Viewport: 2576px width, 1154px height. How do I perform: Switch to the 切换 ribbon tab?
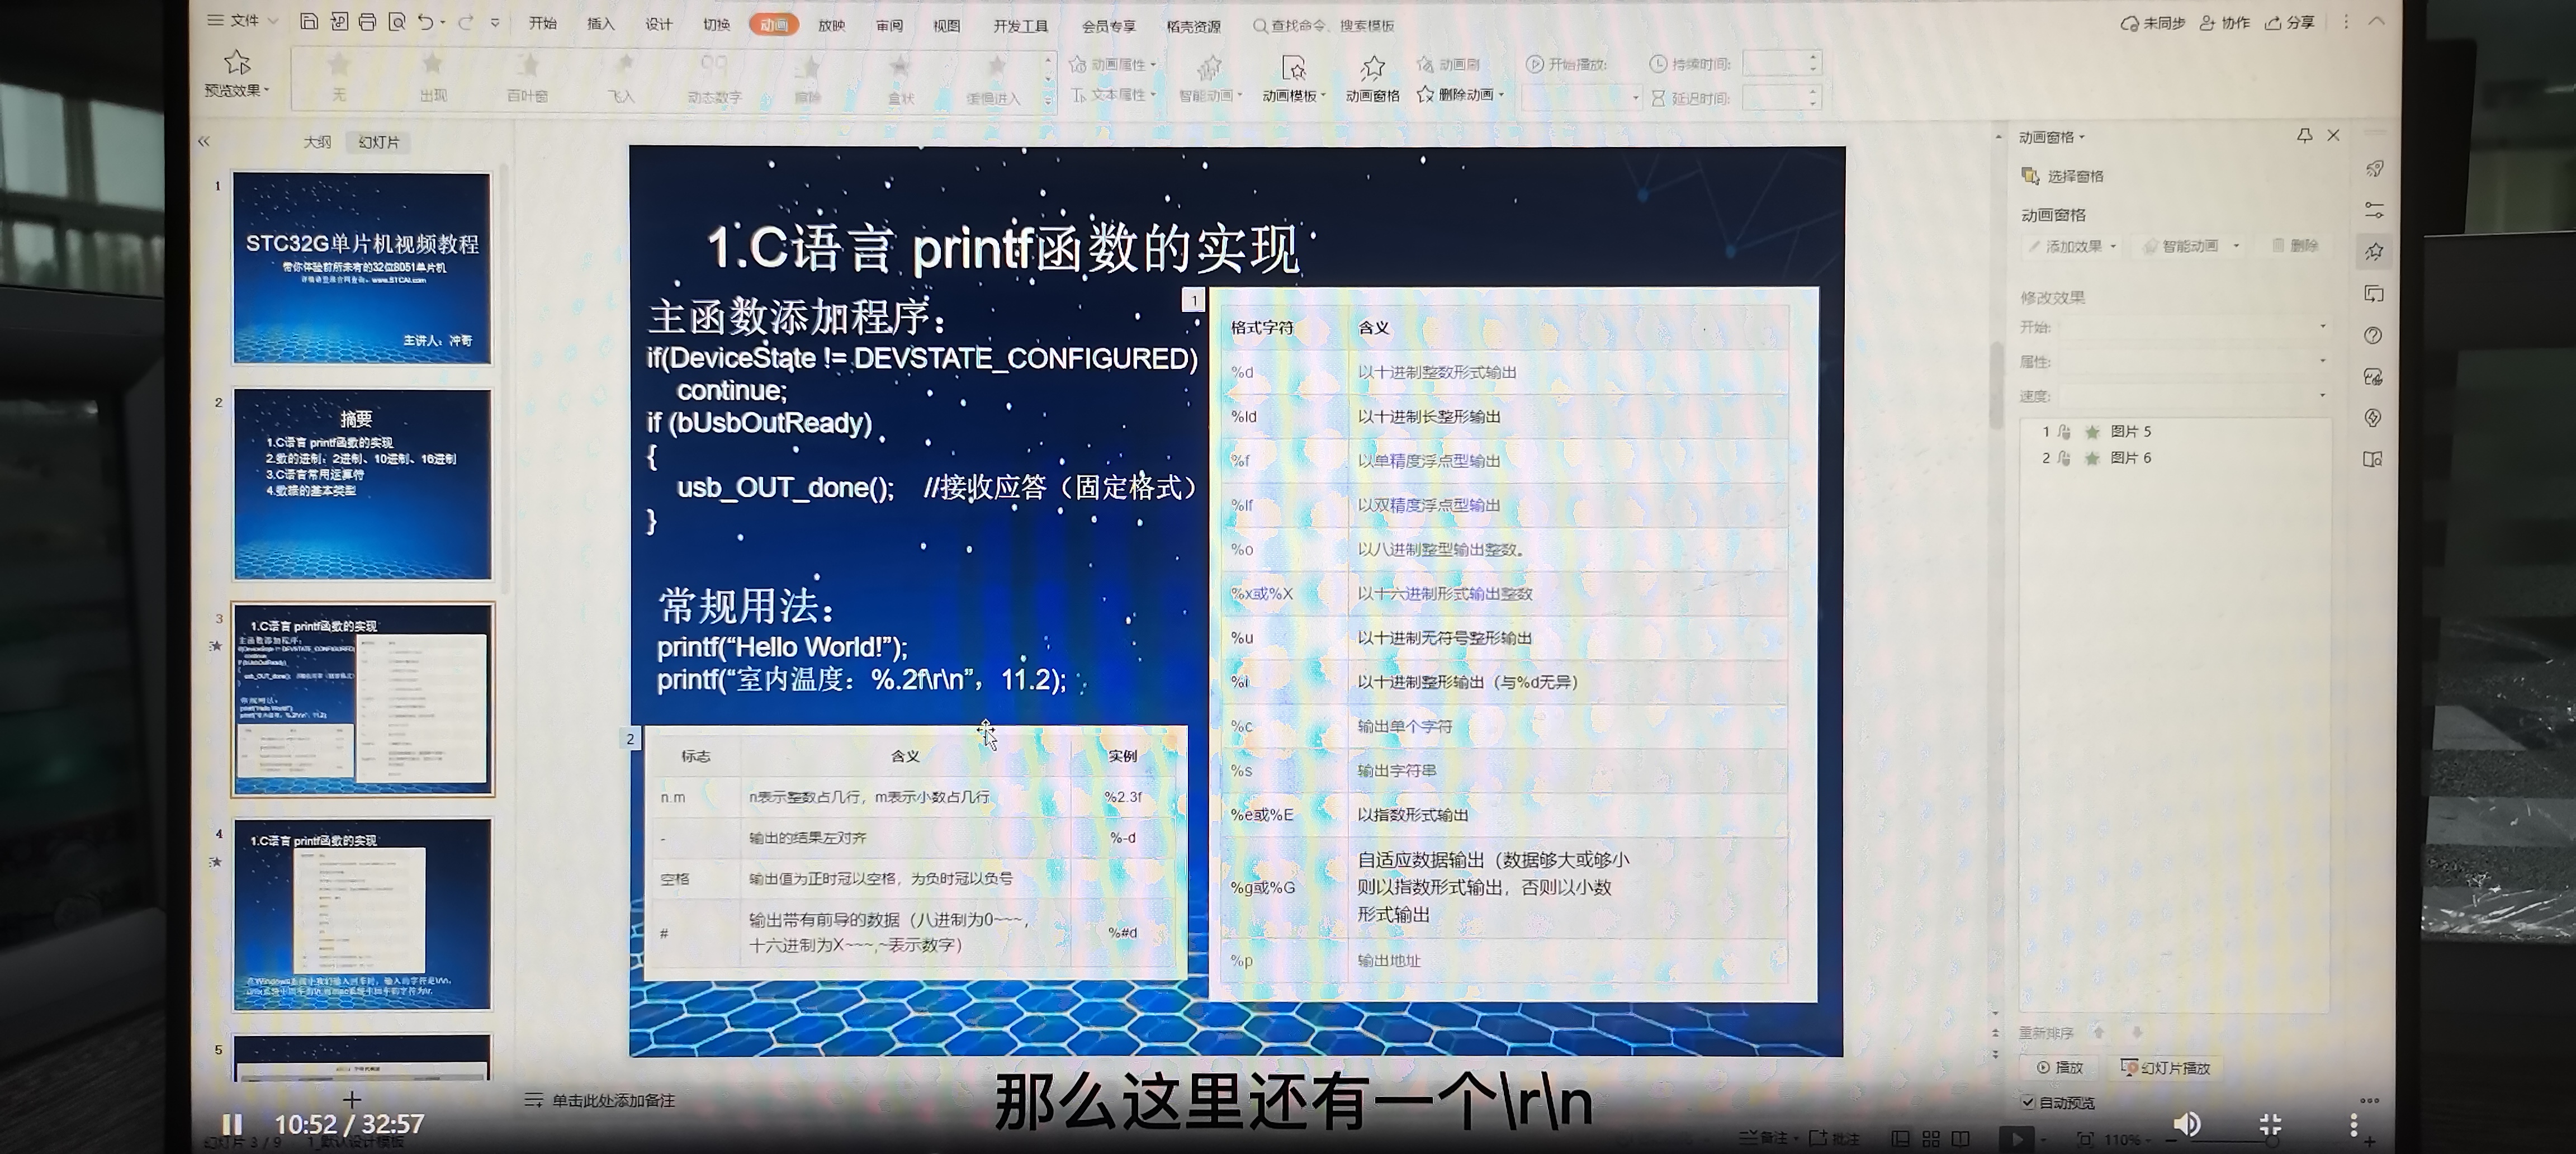716,24
